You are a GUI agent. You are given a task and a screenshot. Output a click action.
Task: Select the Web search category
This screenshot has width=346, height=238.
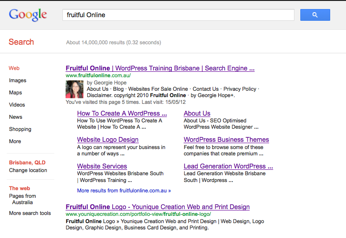click(x=14, y=68)
